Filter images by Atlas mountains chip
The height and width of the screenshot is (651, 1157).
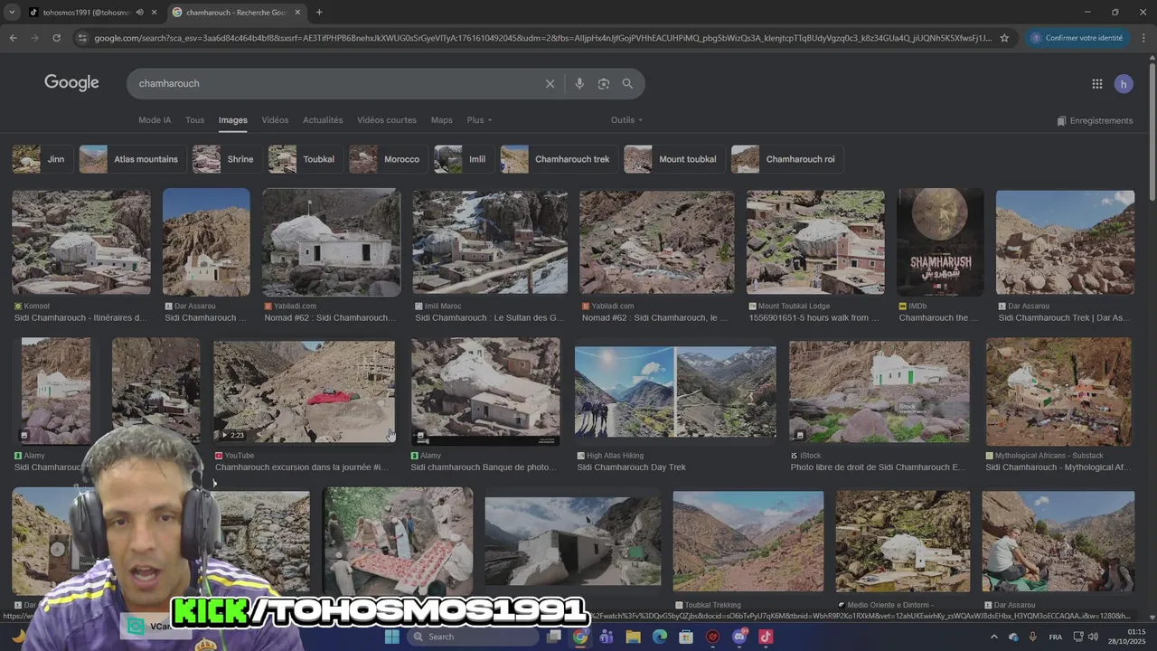point(133,159)
